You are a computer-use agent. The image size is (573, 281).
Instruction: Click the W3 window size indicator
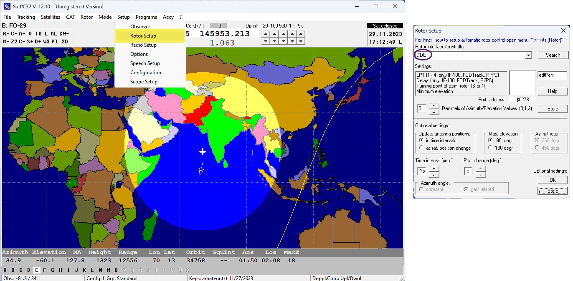click(46, 42)
